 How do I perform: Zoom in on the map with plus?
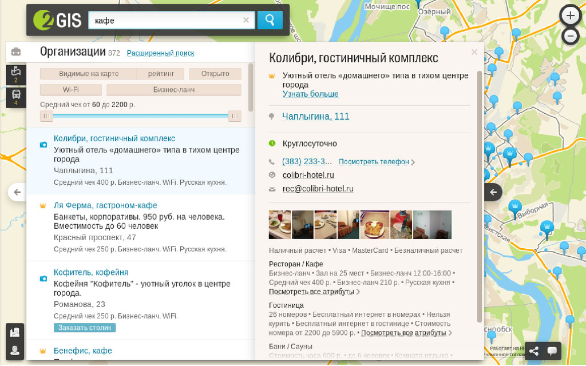[x=571, y=15]
